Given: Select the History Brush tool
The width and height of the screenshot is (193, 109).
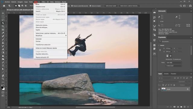Looking at the screenshot, I should pos(3,46).
